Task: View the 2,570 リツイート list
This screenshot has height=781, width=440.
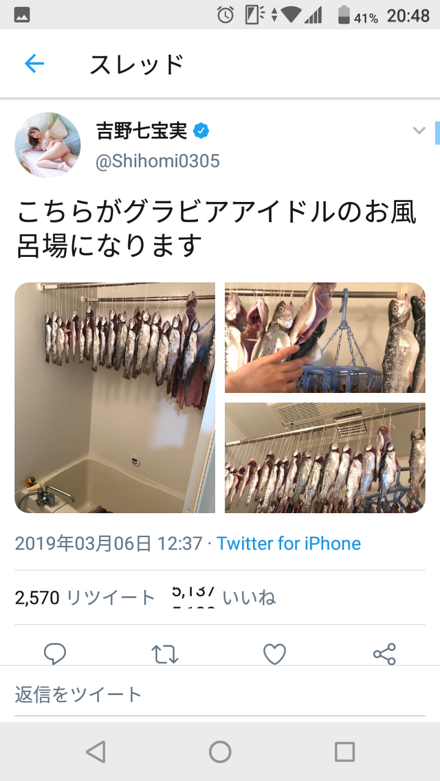Action: click(x=85, y=597)
